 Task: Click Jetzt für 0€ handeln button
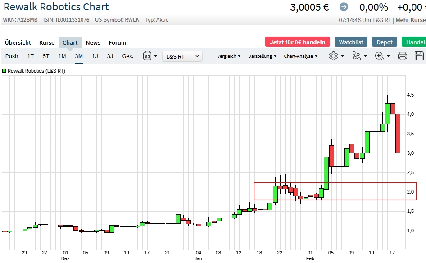[298, 42]
